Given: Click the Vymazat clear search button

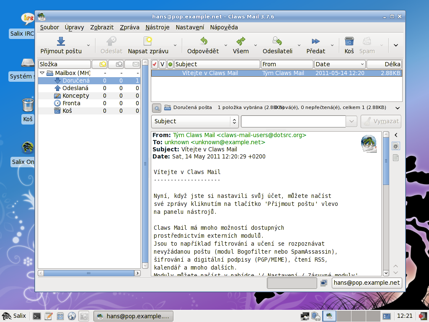Looking at the screenshot, I should [x=381, y=121].
